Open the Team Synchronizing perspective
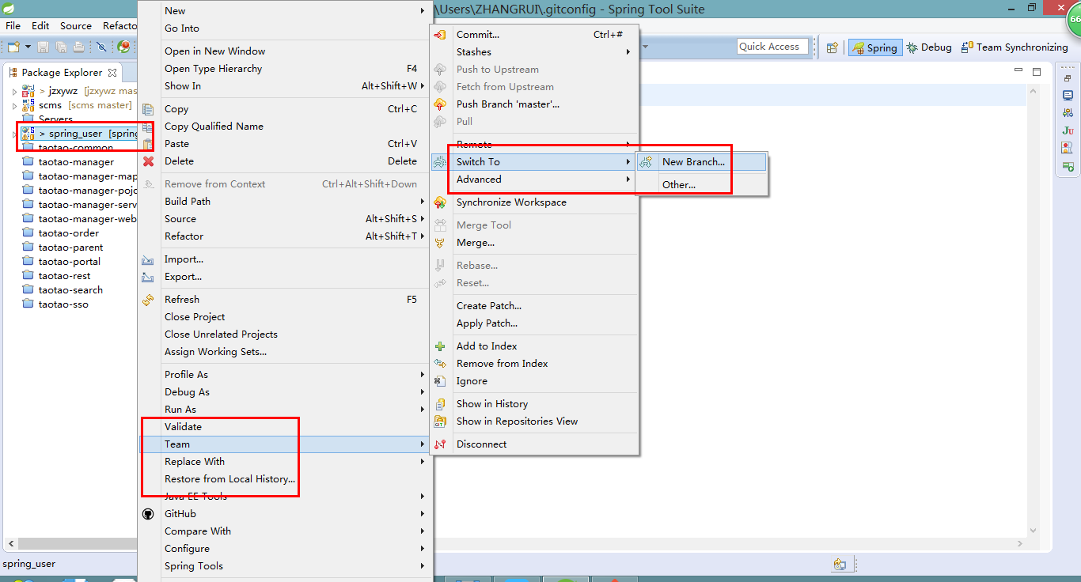The image size is (1081, 582). (x=1015, y=47)
